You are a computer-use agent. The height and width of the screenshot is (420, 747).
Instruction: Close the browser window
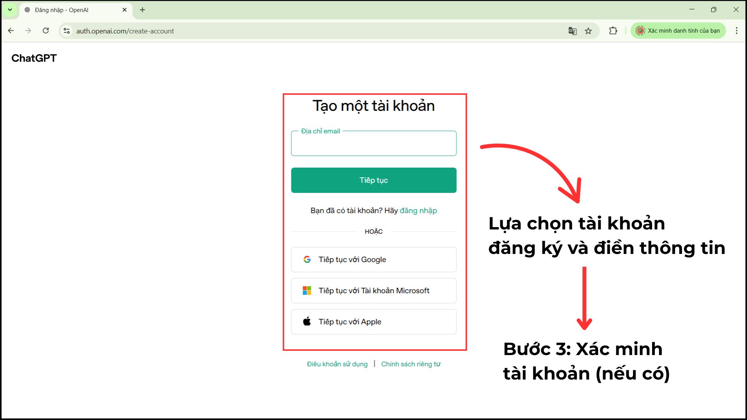tap(736, 10)
